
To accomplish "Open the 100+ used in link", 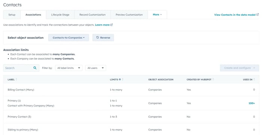I will point(252,103).
